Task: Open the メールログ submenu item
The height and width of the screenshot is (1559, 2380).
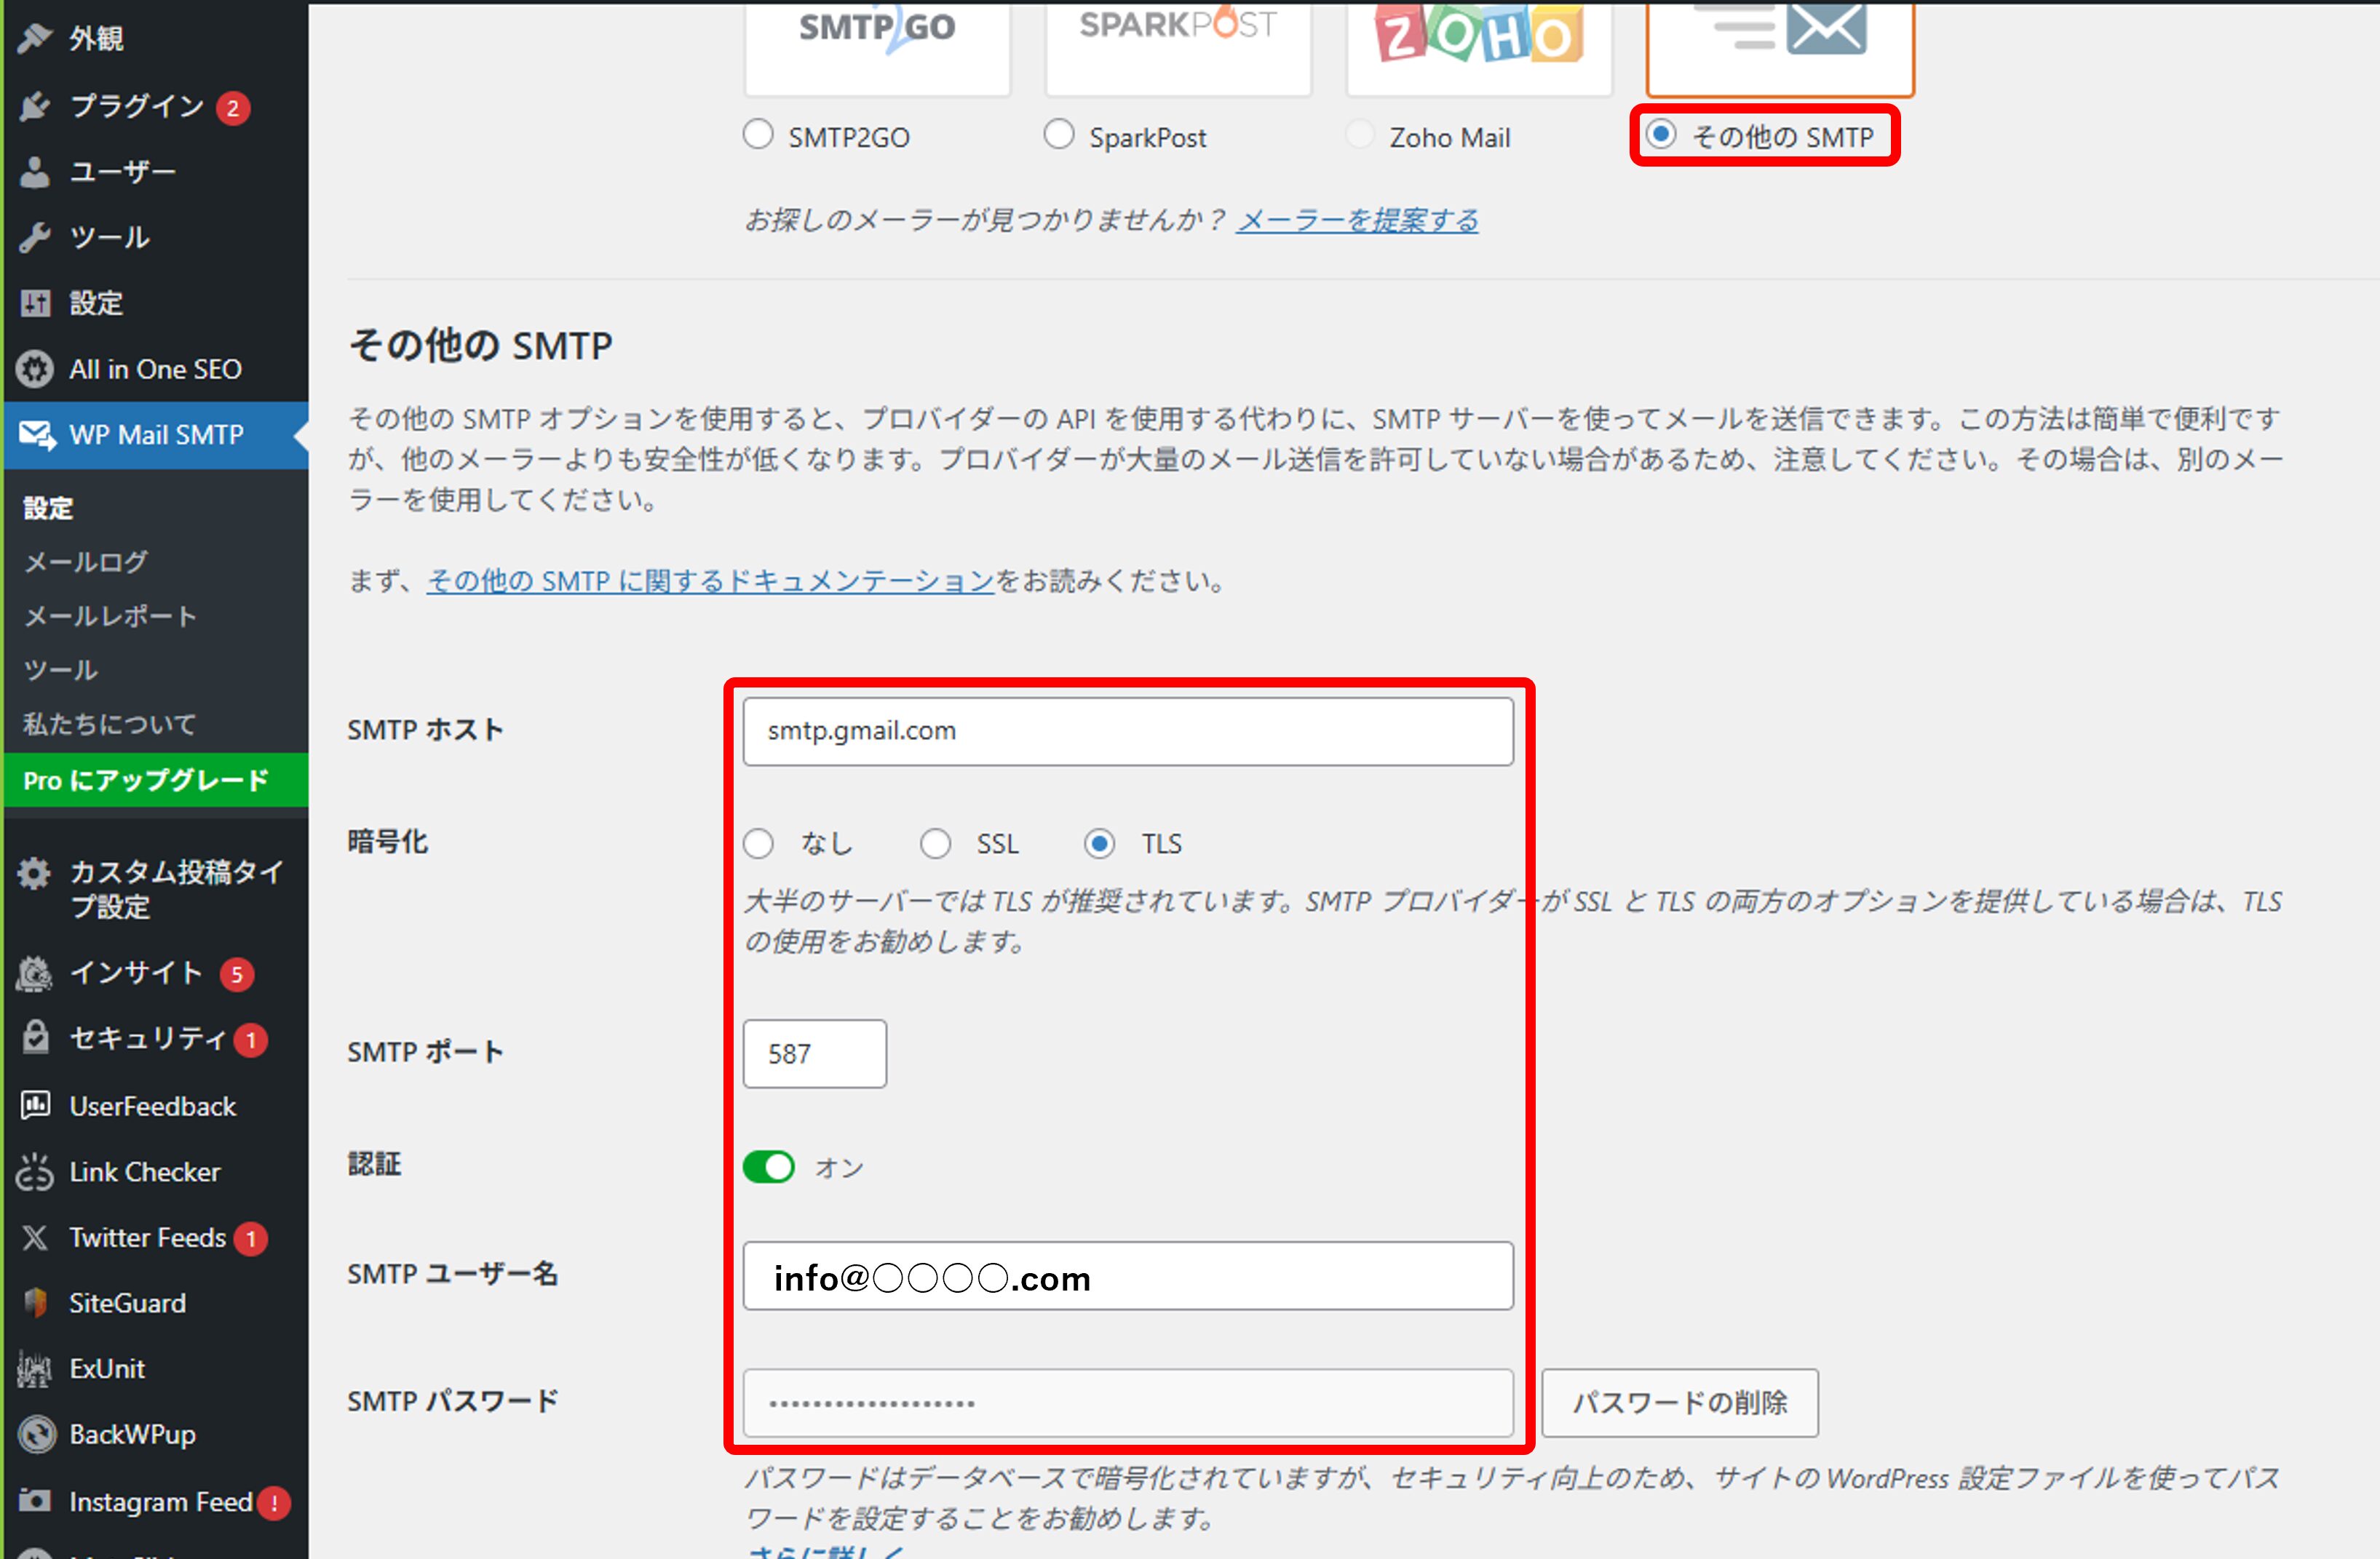Action: 86,562
